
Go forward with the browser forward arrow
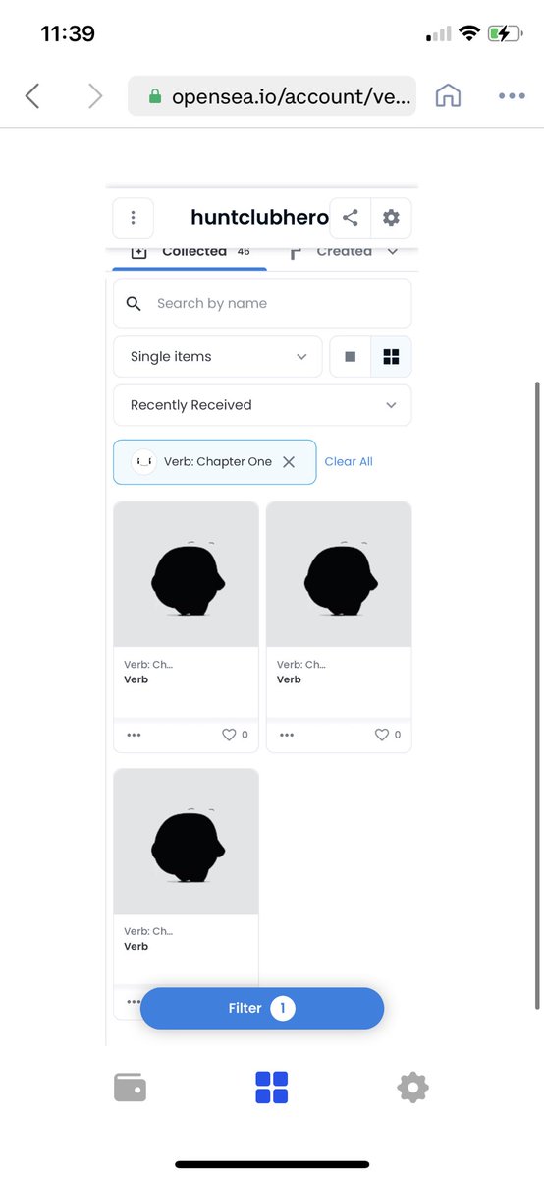(x=94, y=95)
